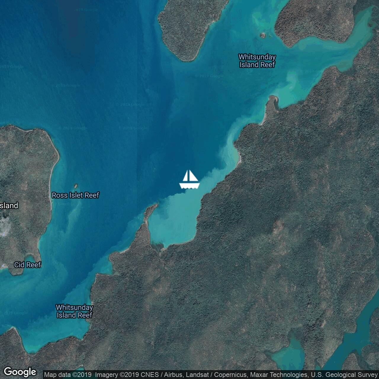The height and width of the screenshot is (379, 379).
Task: Select the Cid Reef map label
Action: pyautogui.click(x=27, y=265)
